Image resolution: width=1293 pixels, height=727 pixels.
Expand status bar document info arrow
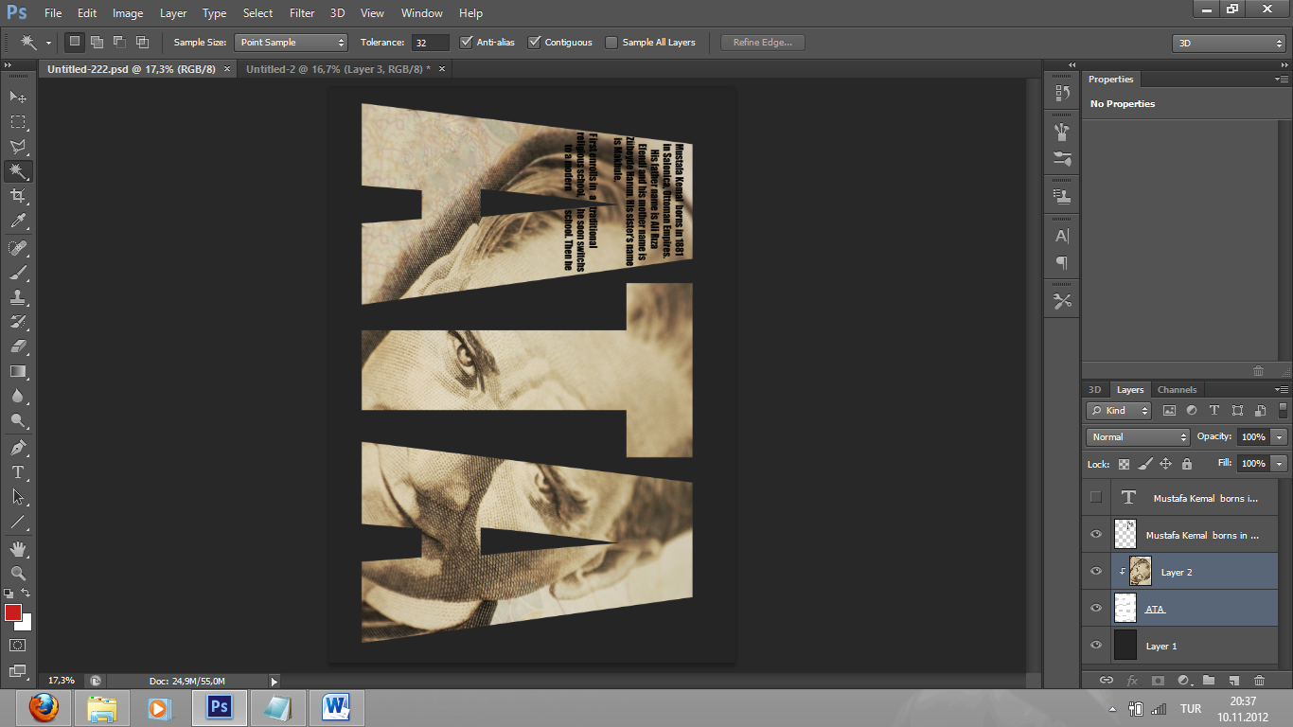tap(275, 681)
